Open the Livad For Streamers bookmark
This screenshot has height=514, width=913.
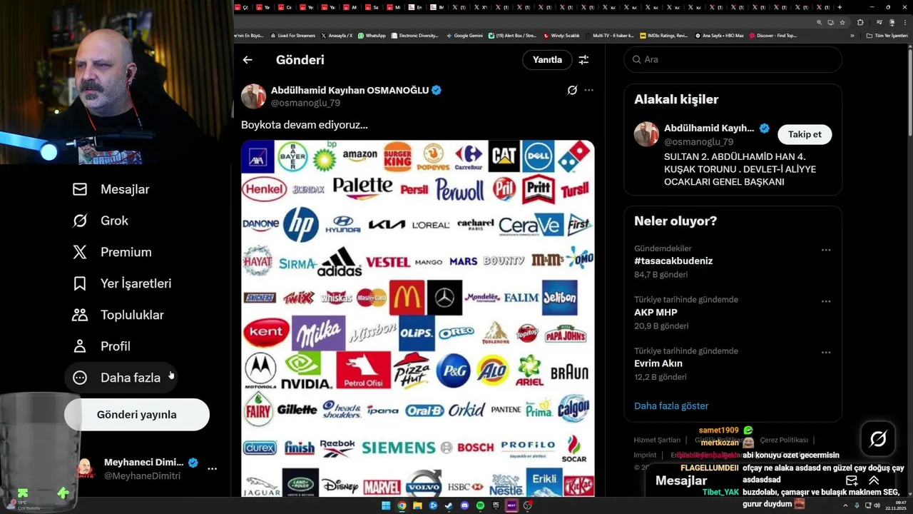point(293,35)
